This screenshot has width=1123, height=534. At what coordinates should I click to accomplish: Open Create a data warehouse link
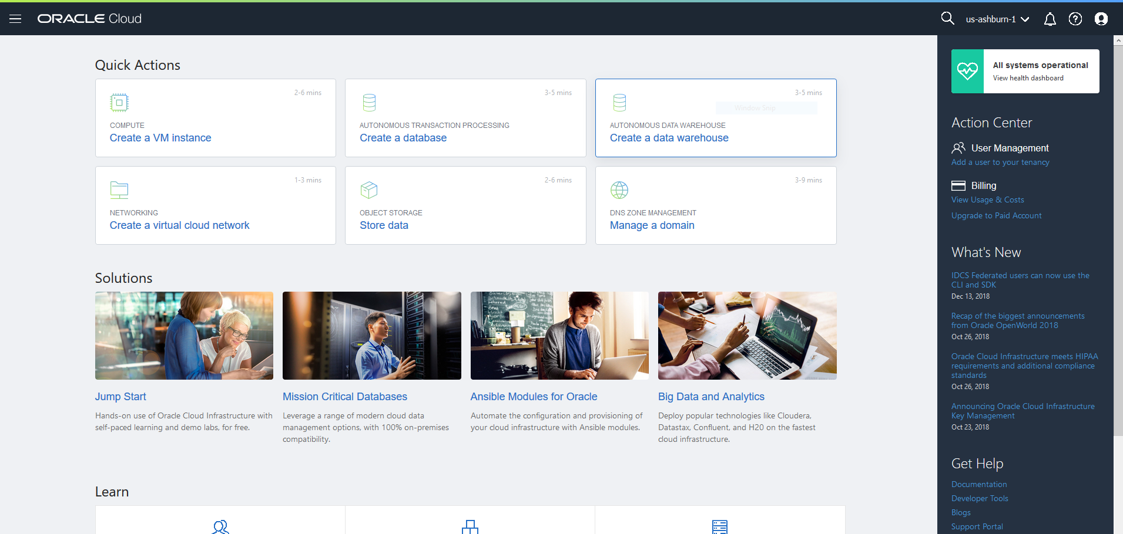(x=669, y=138)
